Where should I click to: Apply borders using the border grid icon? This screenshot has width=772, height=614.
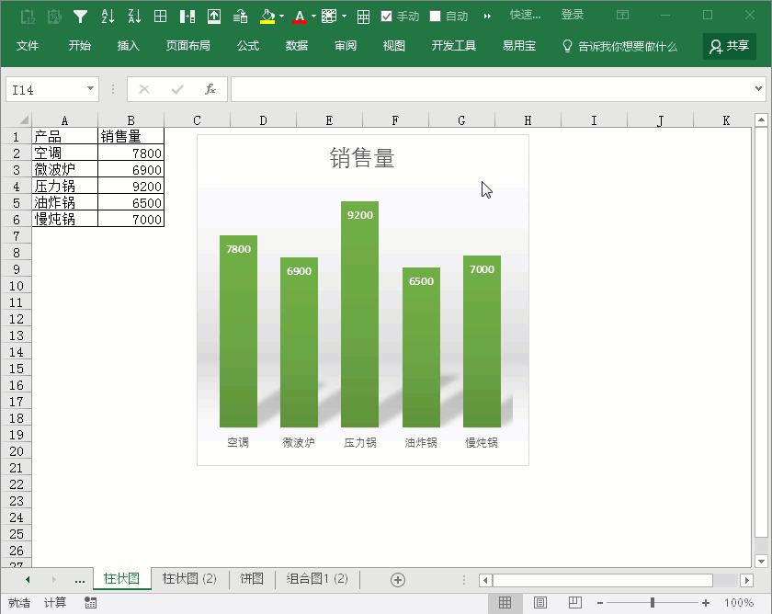pyautogui.click(x=159, y=15)
